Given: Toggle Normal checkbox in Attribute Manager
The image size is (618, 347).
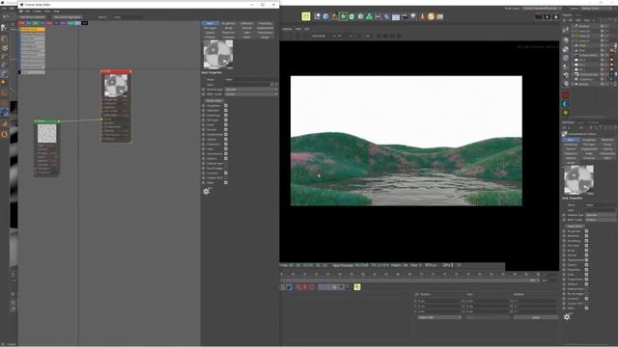Looking at the screenshot, I should coord(586,254).
